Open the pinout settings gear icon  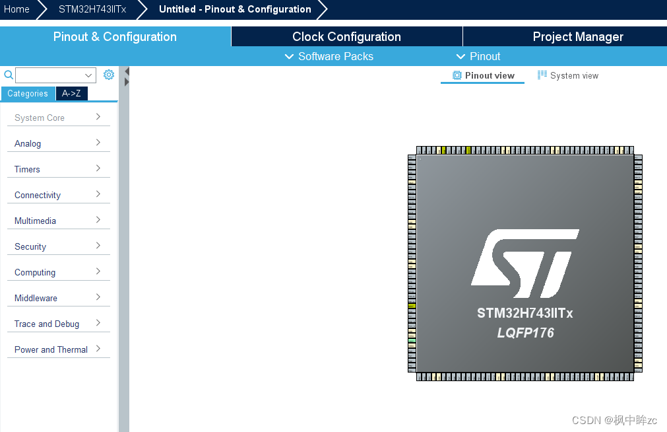click(x=108, y=75)
